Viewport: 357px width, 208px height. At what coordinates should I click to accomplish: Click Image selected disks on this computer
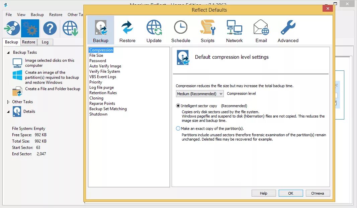[x=50, y=63]
